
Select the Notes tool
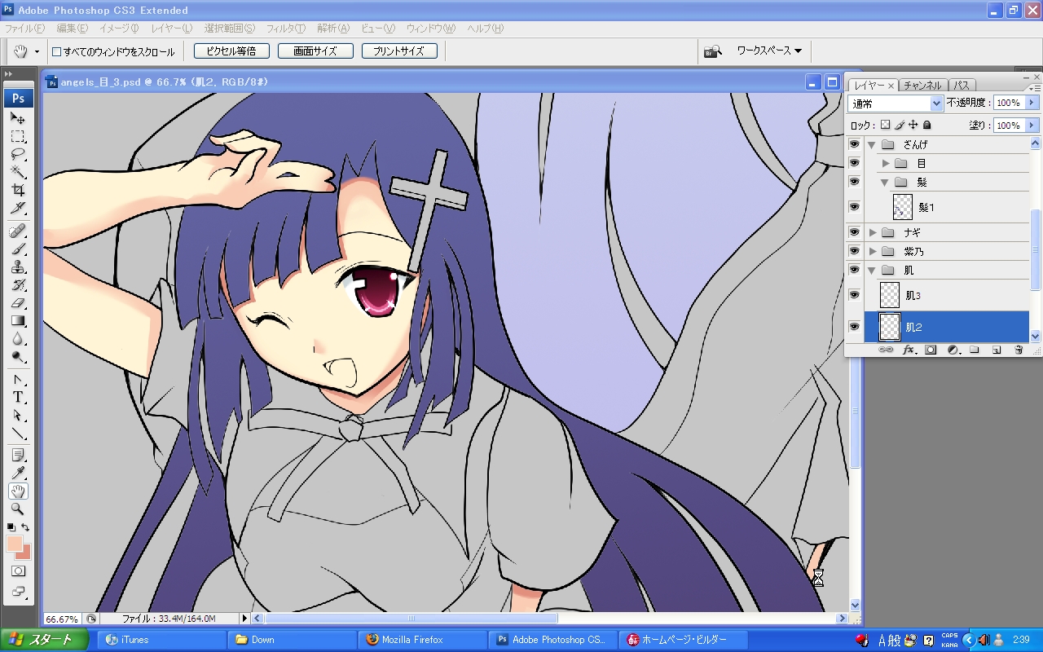[18, 455]
